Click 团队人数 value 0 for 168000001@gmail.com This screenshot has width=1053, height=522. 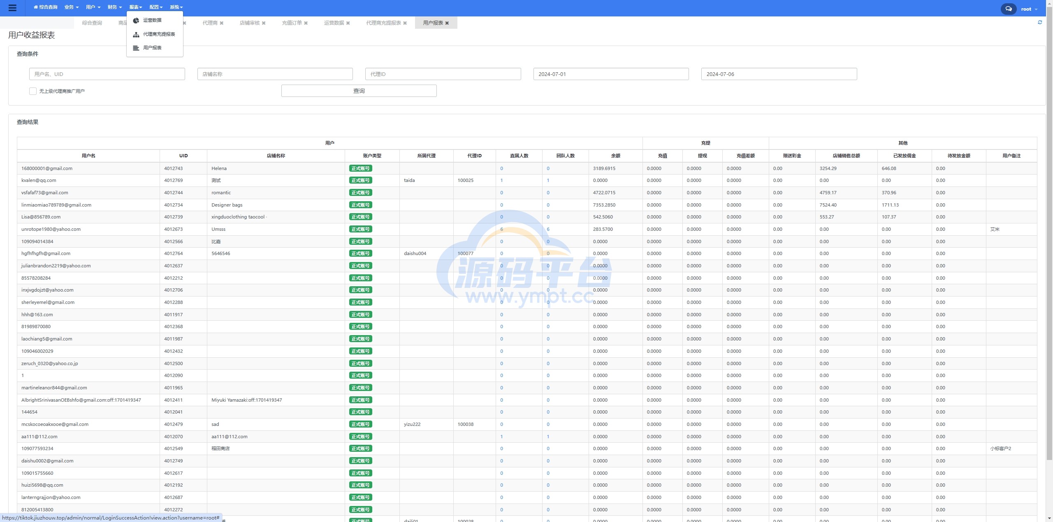[x=548, y=169]
